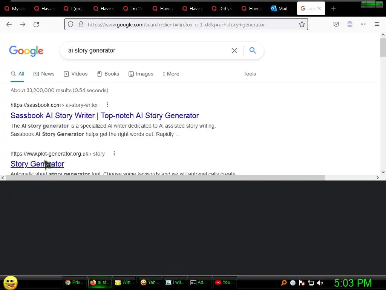Switch to the 'Has an' browser tab
The height and width of the screenshot is (290, 386).
(44, 9)
